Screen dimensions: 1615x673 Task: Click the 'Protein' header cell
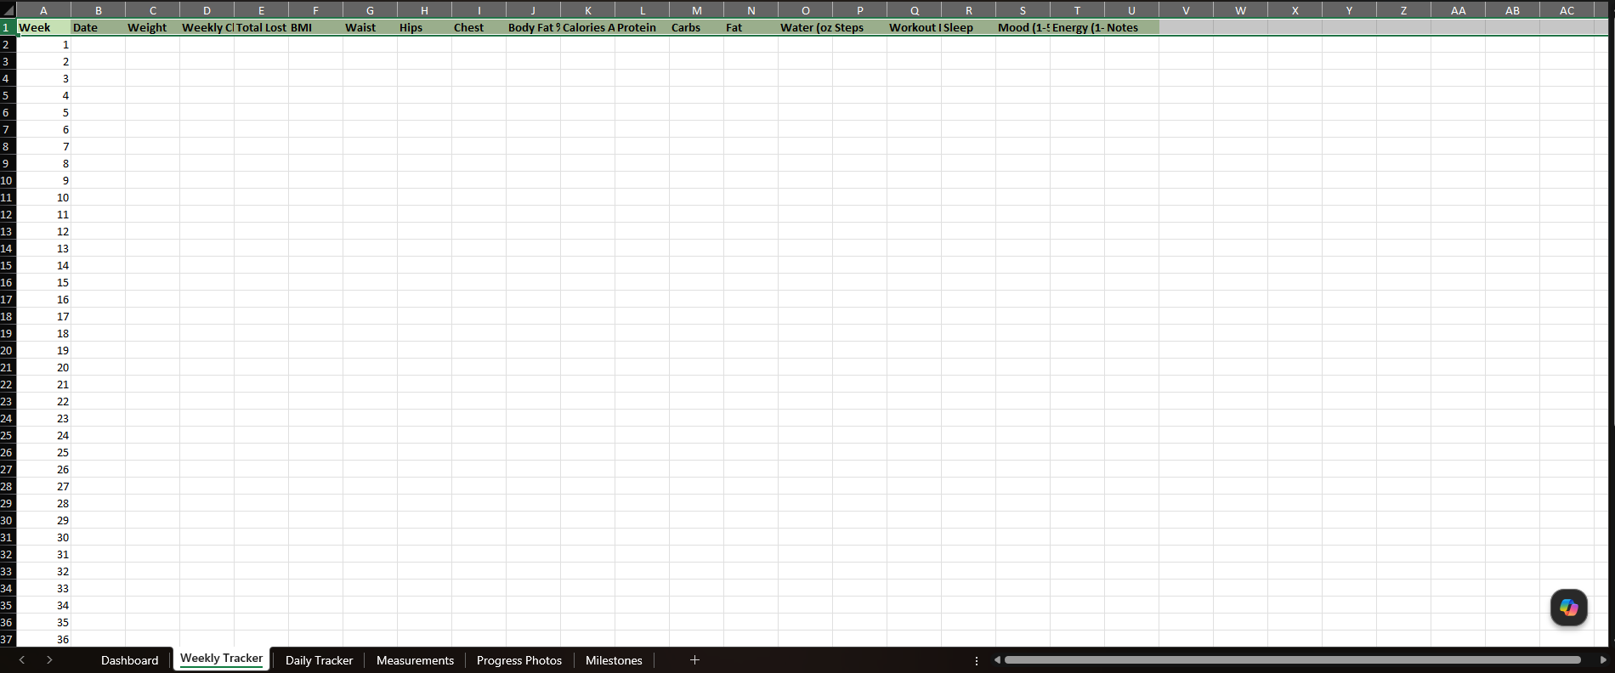tap(642, 27)
